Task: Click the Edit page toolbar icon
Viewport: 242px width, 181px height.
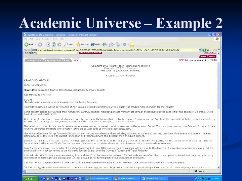Action: (124, 45)
